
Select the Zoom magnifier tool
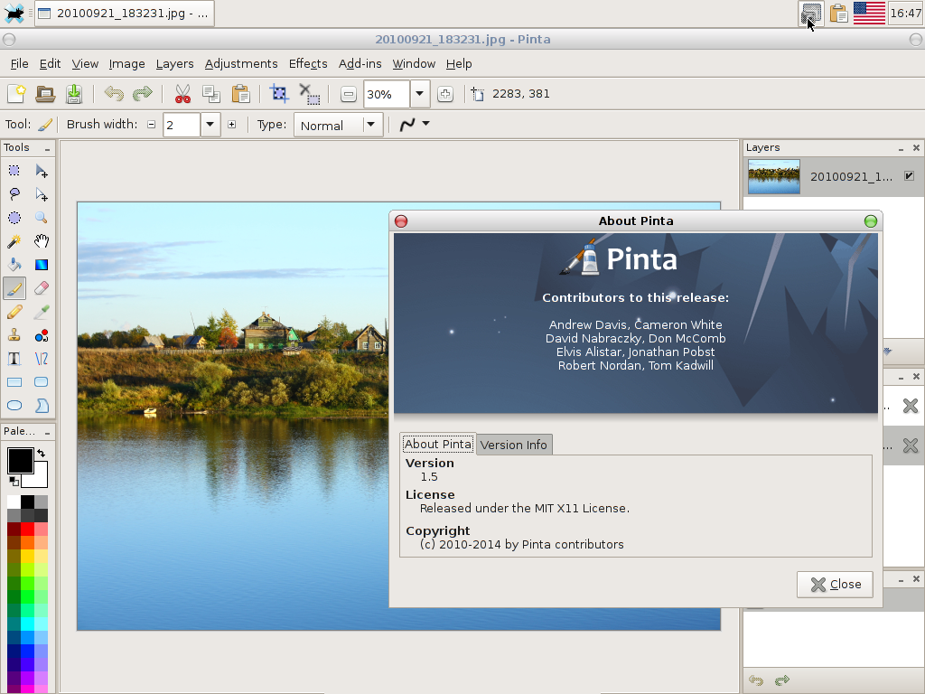42,218
